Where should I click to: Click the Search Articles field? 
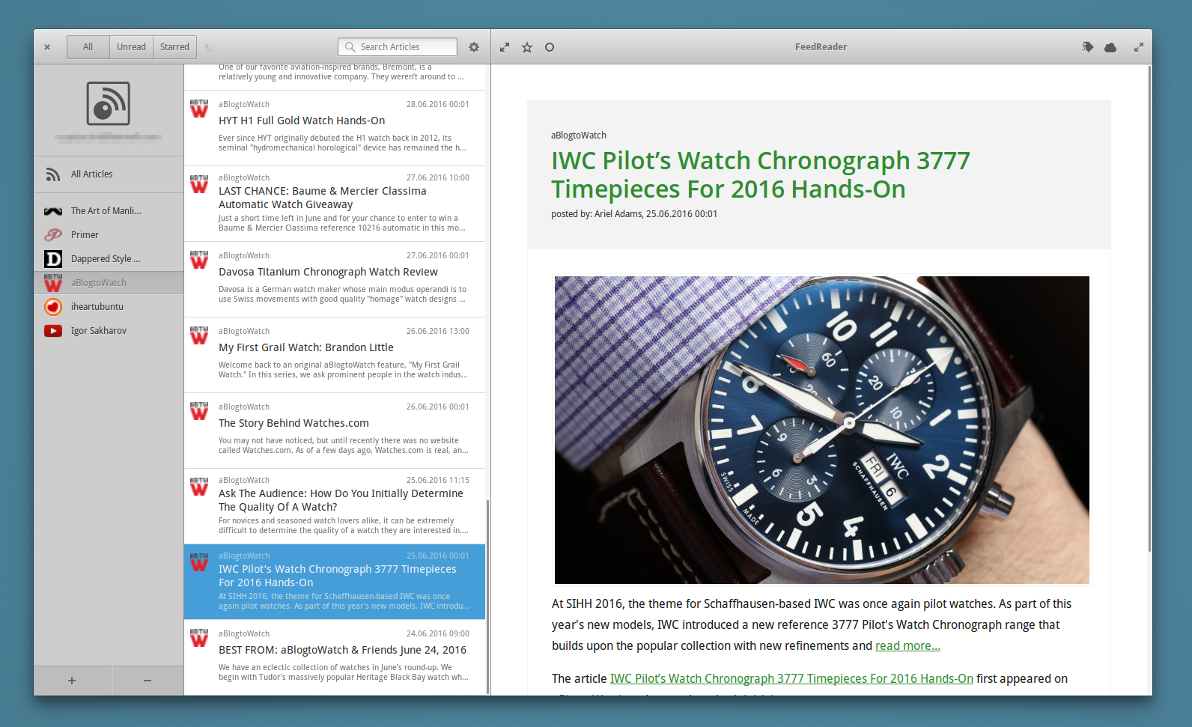tap(398, 46)
